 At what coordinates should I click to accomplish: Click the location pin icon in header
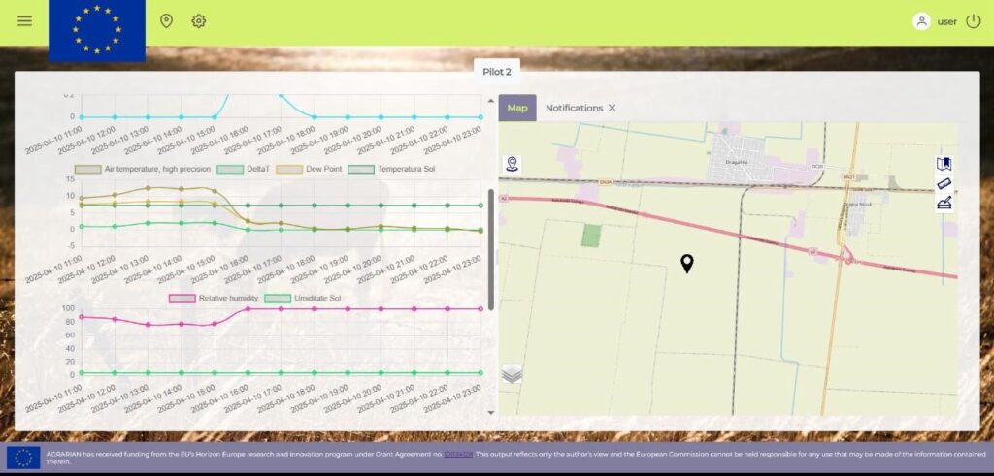(x=166, y=20)
